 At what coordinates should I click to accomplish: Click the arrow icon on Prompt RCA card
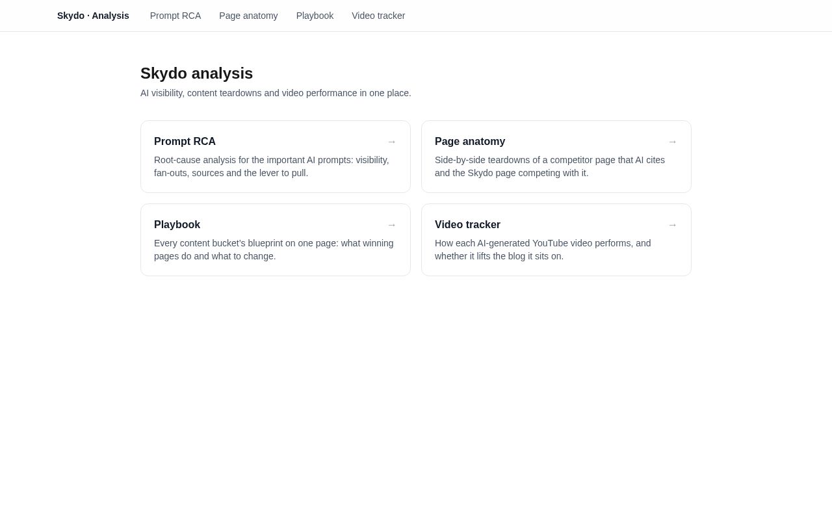tap(392, 142)
